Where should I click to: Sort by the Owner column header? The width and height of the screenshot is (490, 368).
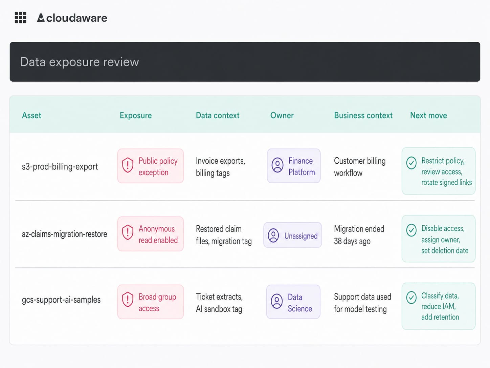282,116
